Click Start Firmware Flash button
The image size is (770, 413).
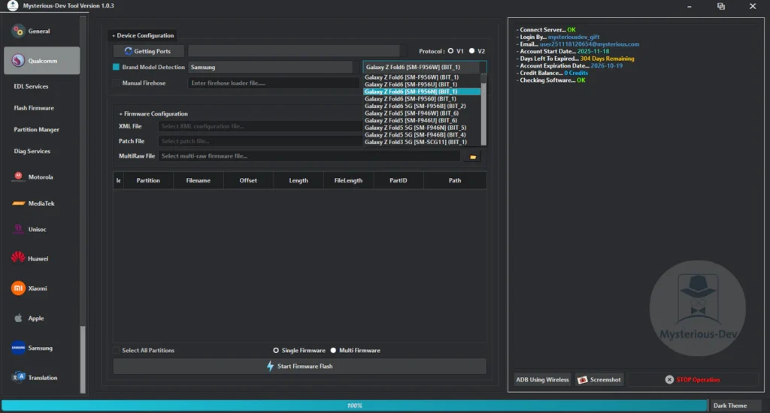299,366
